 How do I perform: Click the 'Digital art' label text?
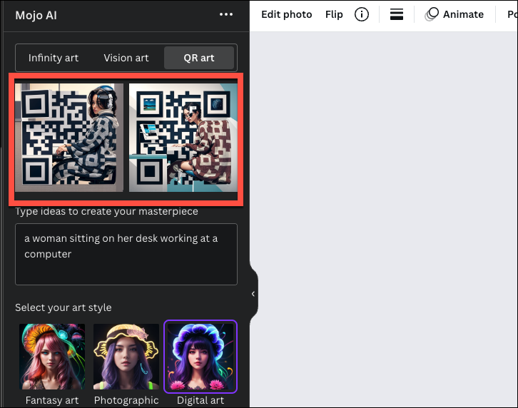pyautogui.click(x=200, y=400)
